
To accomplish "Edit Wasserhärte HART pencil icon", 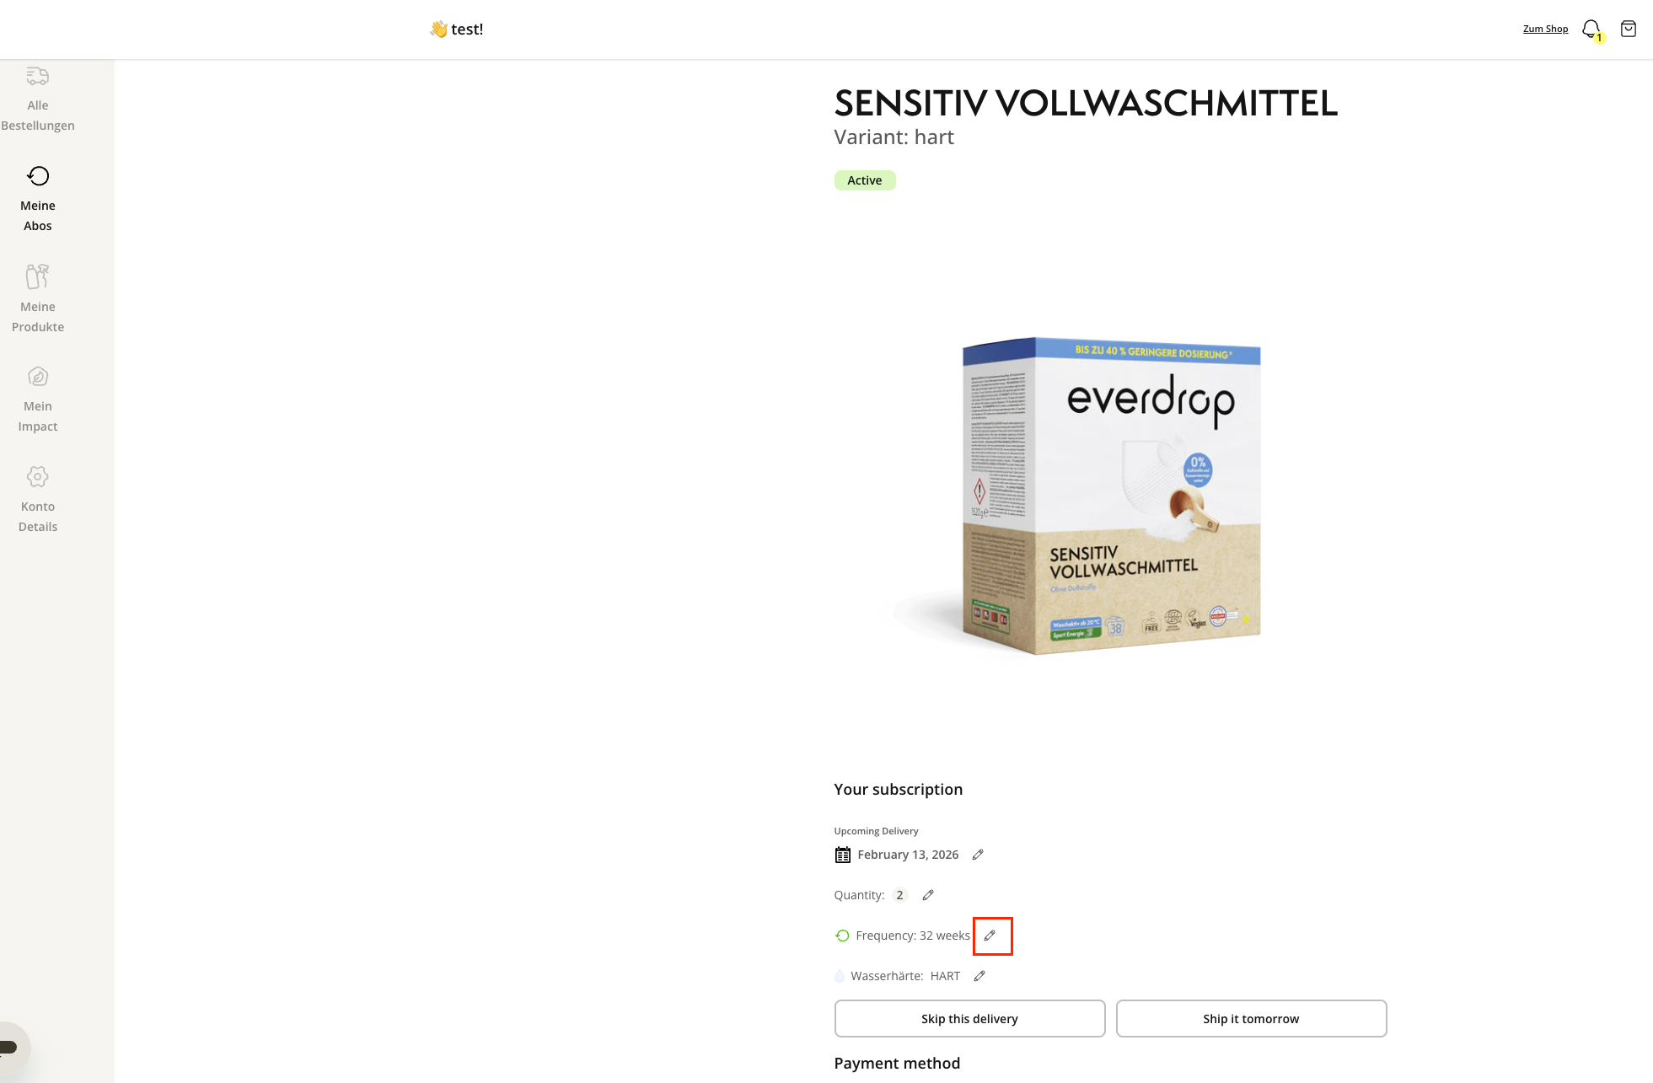I will 979,976.
